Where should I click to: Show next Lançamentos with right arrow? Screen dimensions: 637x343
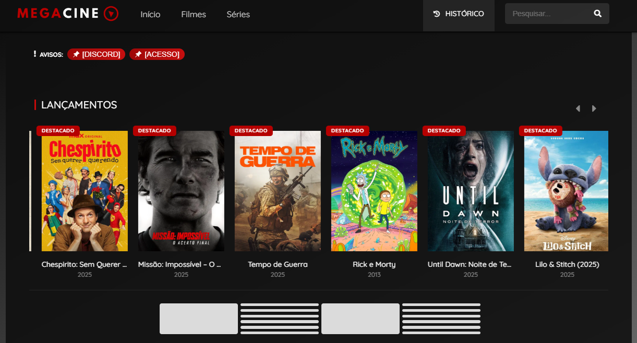[x=594, y=108]
